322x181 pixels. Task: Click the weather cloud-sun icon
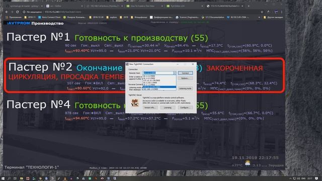coord(248,163)
